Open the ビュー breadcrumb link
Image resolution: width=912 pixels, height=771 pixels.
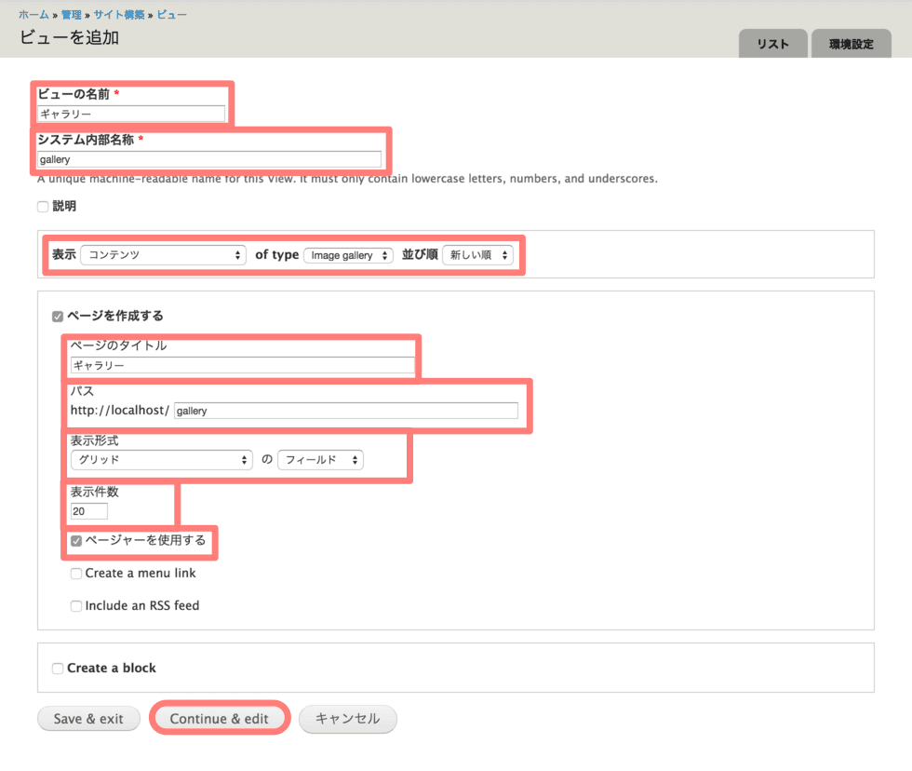[x=171, y=15]
